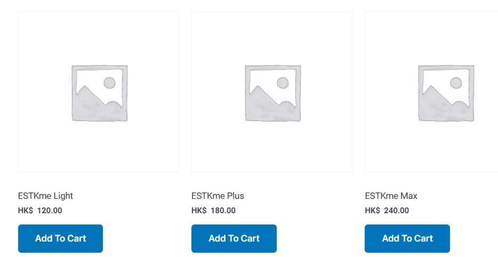Click the HK$ symbol beside 240.00

tap(372, 211)
